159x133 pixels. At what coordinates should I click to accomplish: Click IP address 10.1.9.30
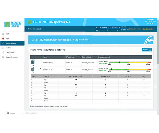point(69,70)
